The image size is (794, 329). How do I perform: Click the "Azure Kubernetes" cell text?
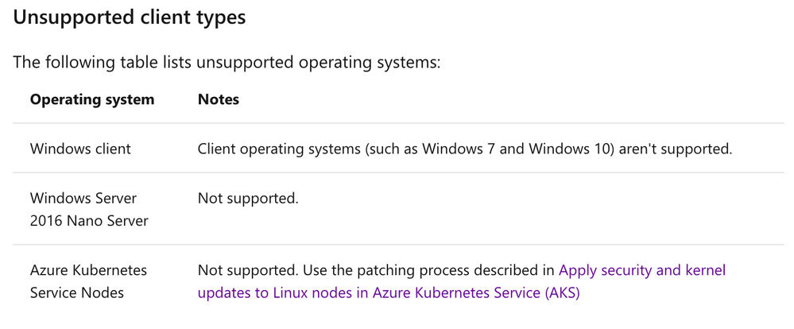(87, 270)
